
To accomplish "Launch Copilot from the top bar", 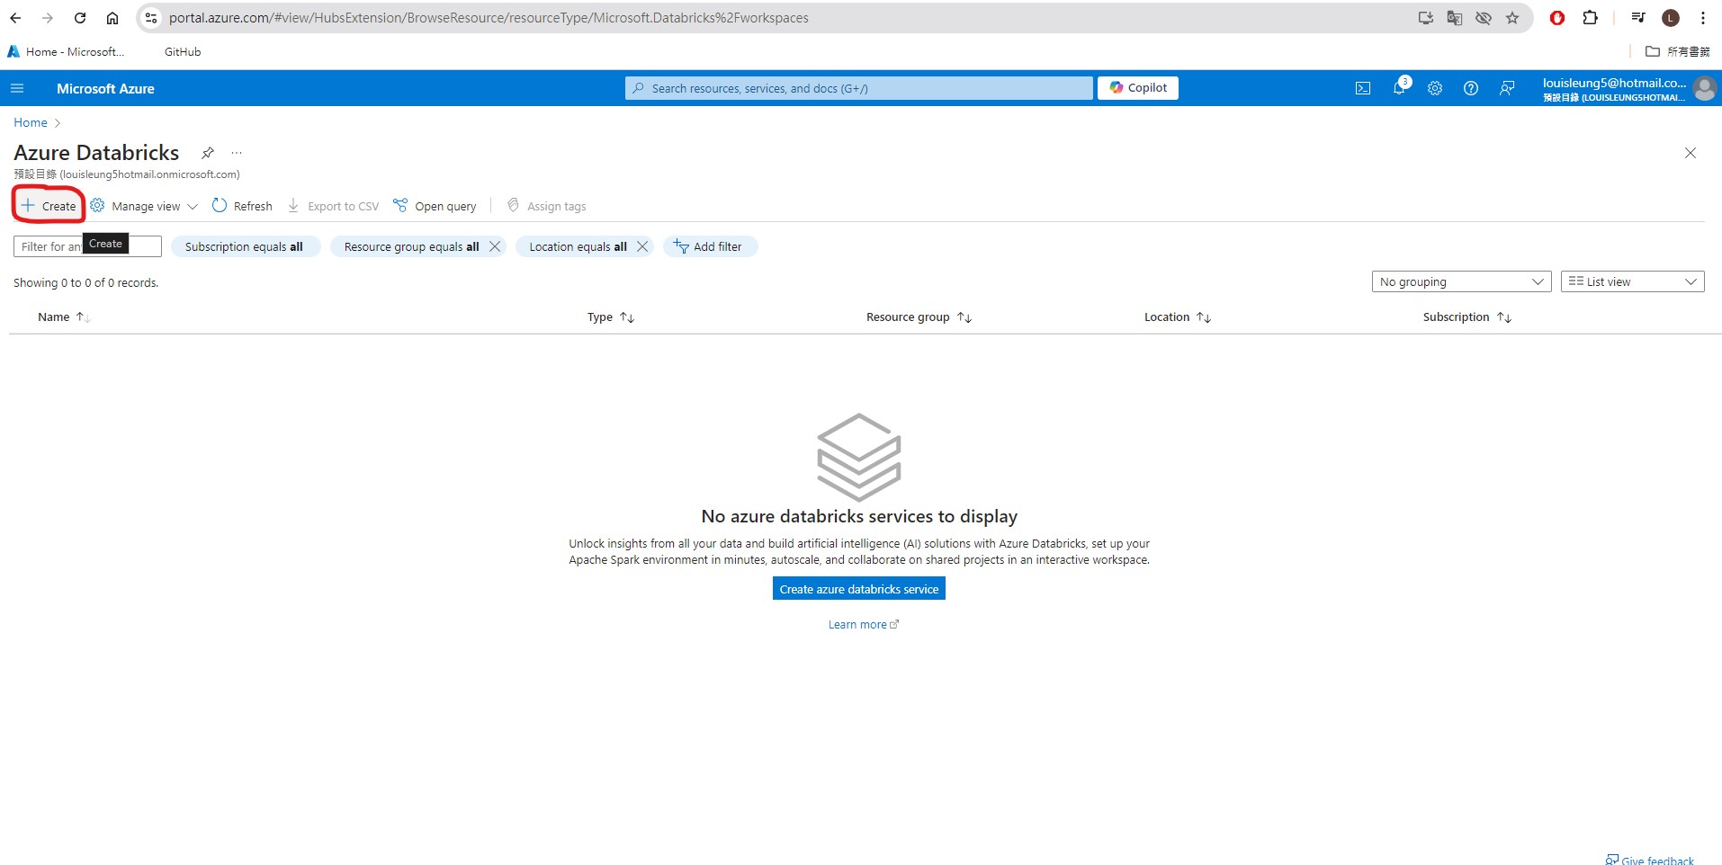I will coord(1137,87).
